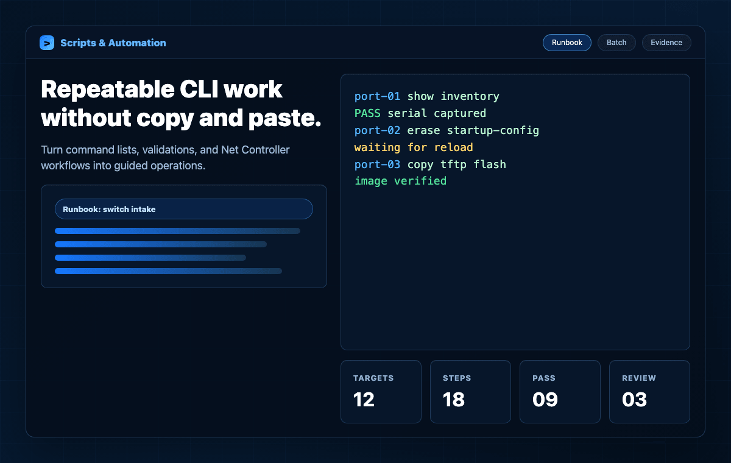Image resolution: width=731 pixels, height=463 pixels.
Task: Open the TARGETS 12 stat card
Action: click(381, 392)
